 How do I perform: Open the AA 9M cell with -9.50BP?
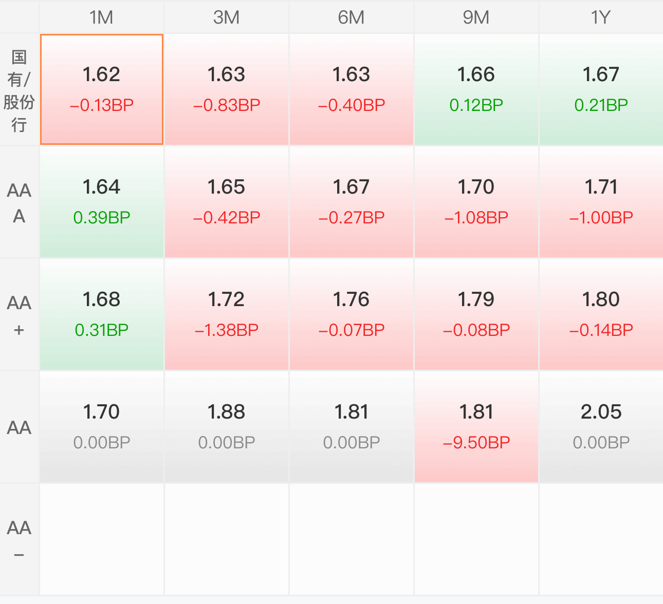point(476,427)
